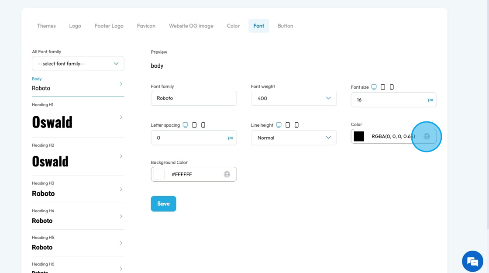This screenshot has width=489, height=273.
Task: Select desktop view for Line height
Action: point(279,125)
